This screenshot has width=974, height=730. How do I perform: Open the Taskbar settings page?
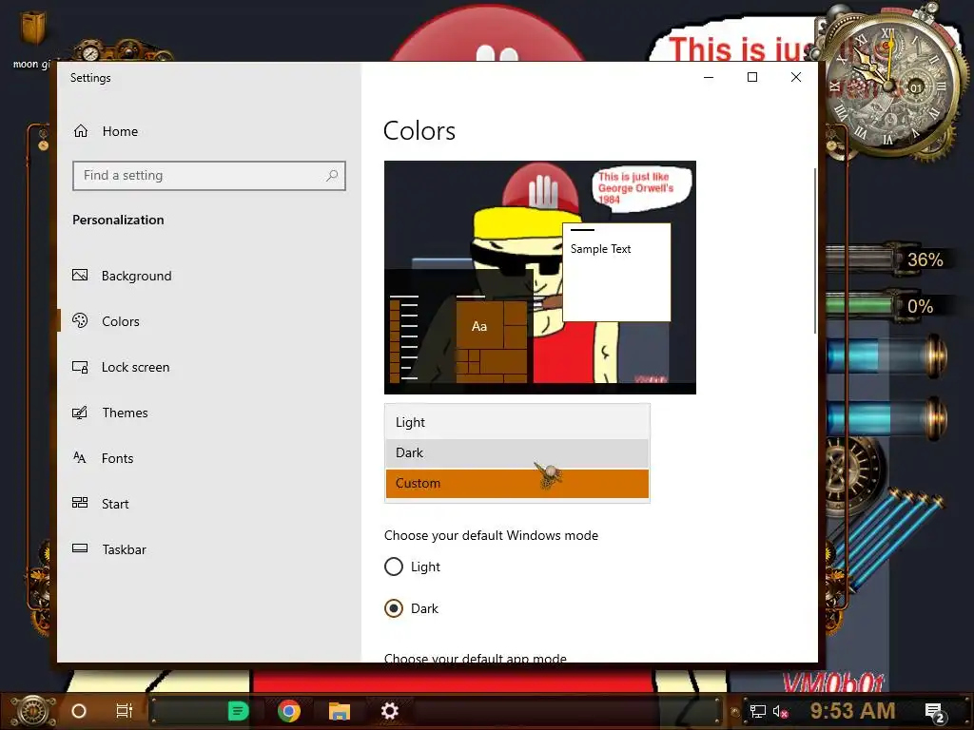tap(125, 549)
